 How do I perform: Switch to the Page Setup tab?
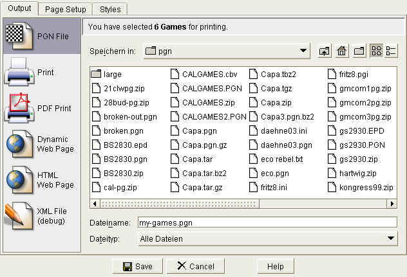pos(65,9)
